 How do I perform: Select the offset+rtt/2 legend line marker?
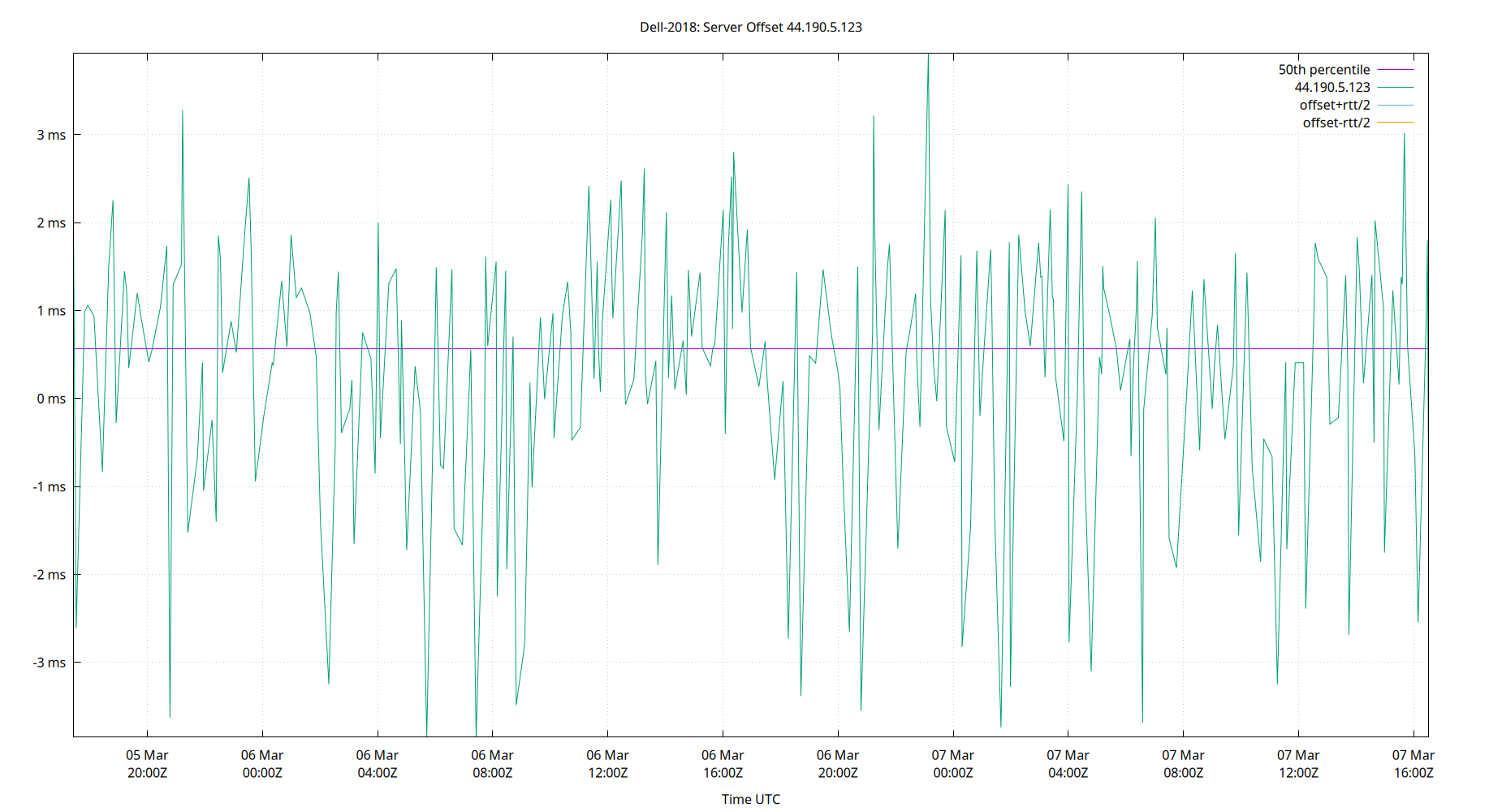(x=1395, y=104)
